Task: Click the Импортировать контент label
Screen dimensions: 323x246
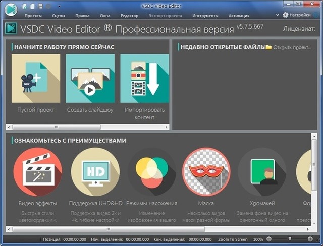Action: click(144, 114)
